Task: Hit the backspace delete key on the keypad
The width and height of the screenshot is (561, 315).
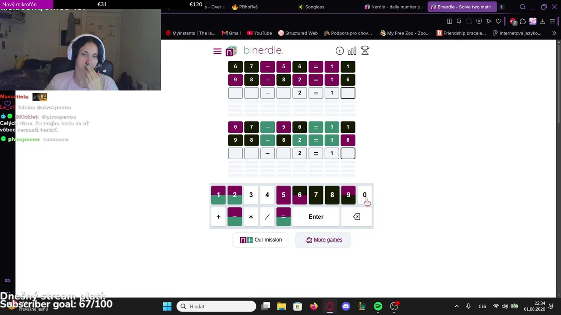Action: [357, 217]
